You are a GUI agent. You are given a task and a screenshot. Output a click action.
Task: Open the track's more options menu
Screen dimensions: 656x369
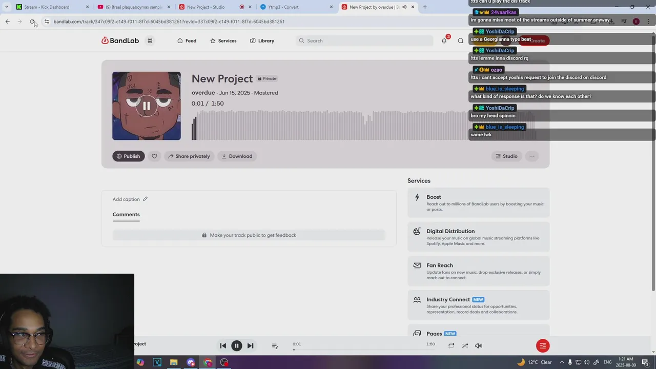532,156
